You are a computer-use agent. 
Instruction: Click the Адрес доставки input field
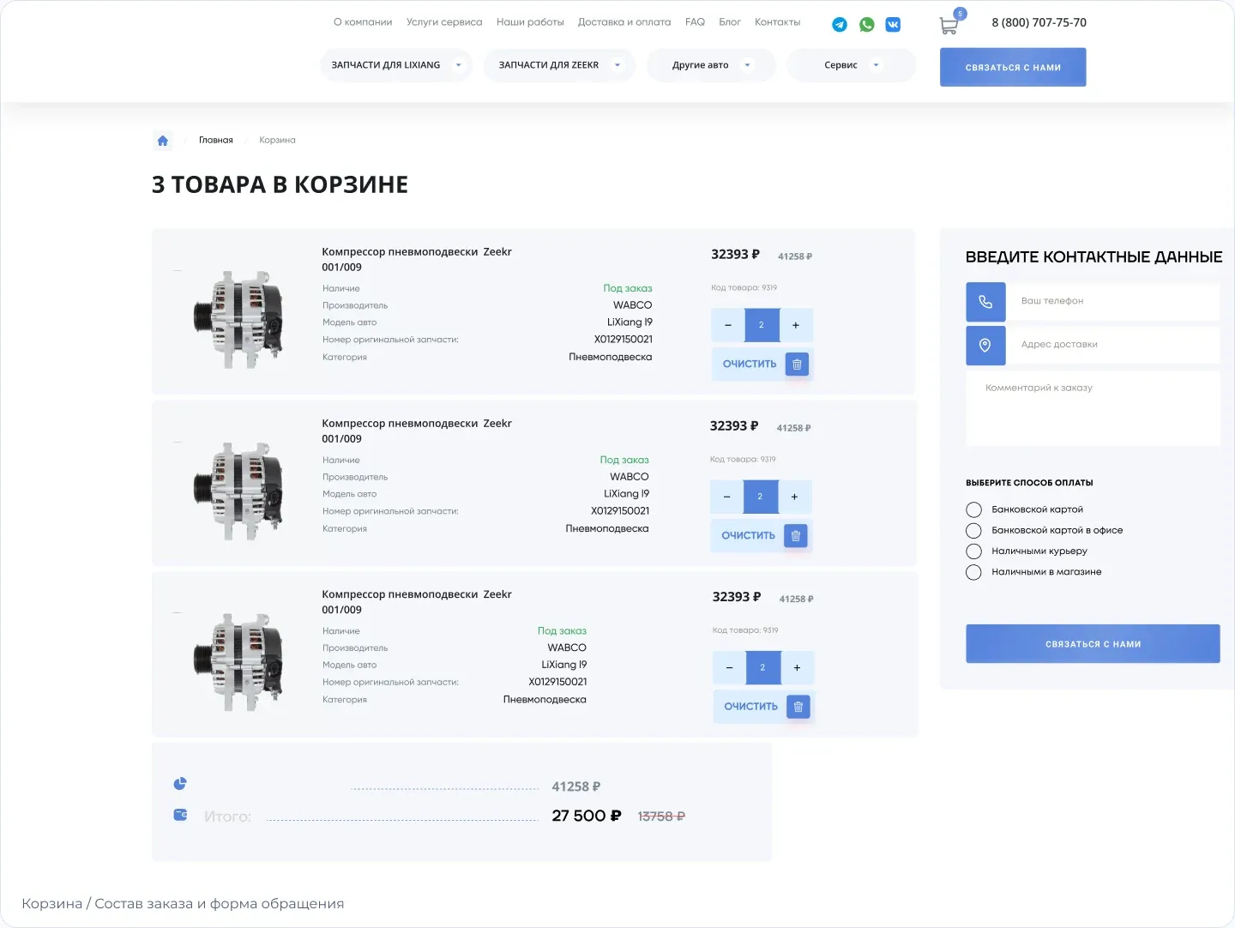(1112, 345)
